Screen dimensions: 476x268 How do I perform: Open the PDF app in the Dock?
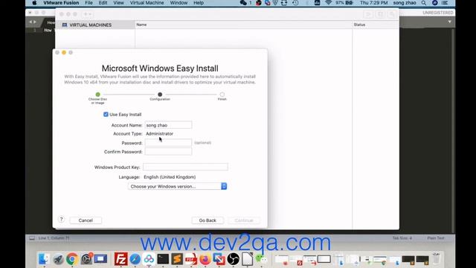(191, 259)
